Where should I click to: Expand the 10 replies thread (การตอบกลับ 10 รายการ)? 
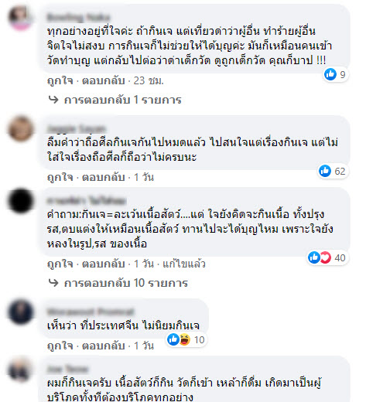pyautogui.click(x=126, y=283)
